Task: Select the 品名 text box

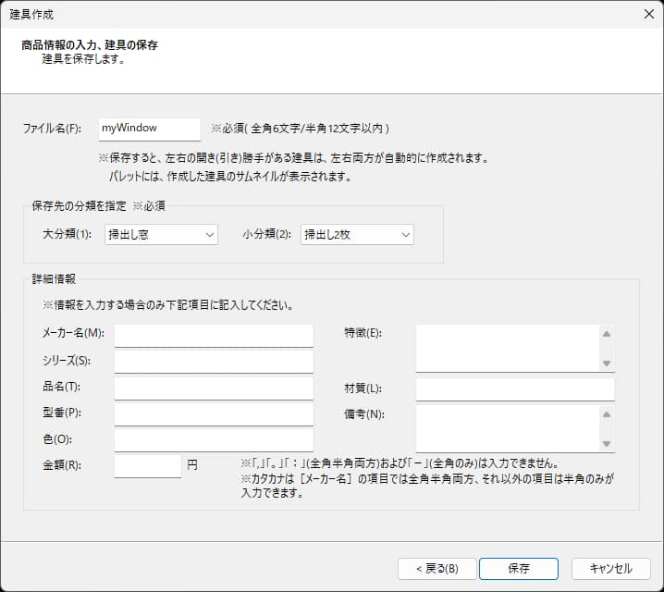Action: point(214,388)
